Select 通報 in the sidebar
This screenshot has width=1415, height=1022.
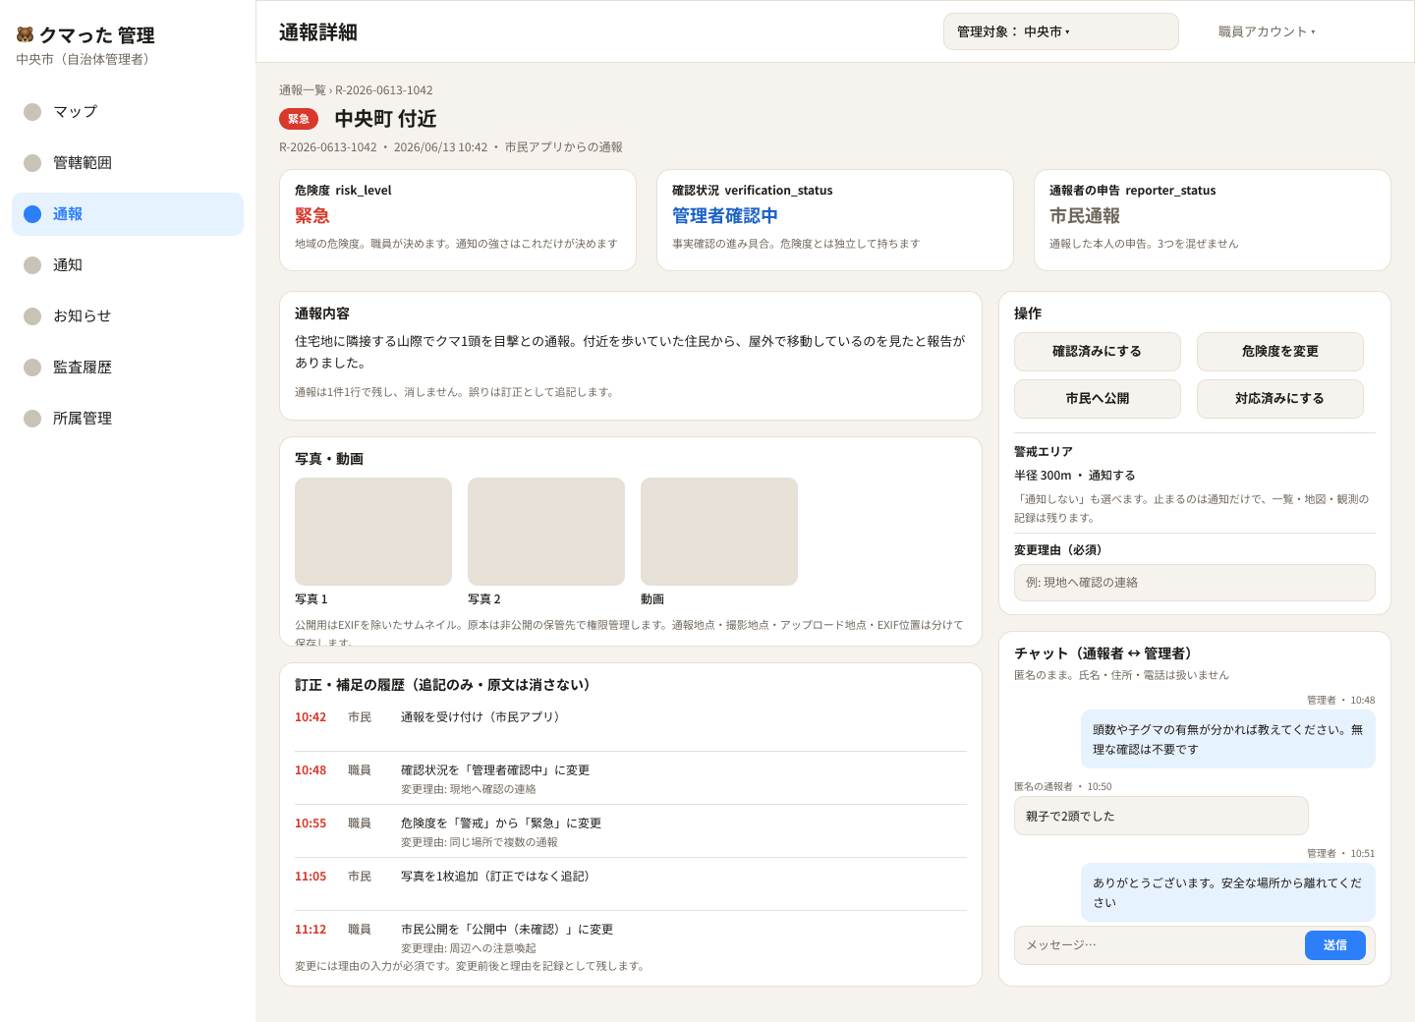click(128, 214)
